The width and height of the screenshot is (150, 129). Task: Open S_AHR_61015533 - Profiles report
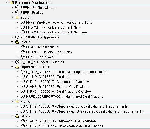[x=47, y=77]
